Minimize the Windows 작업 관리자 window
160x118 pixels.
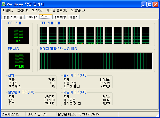[x=144, y=4]
